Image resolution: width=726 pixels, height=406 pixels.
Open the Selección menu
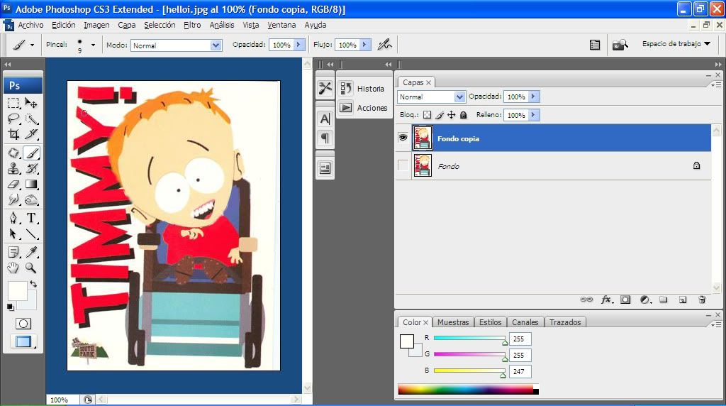(160, 25)
